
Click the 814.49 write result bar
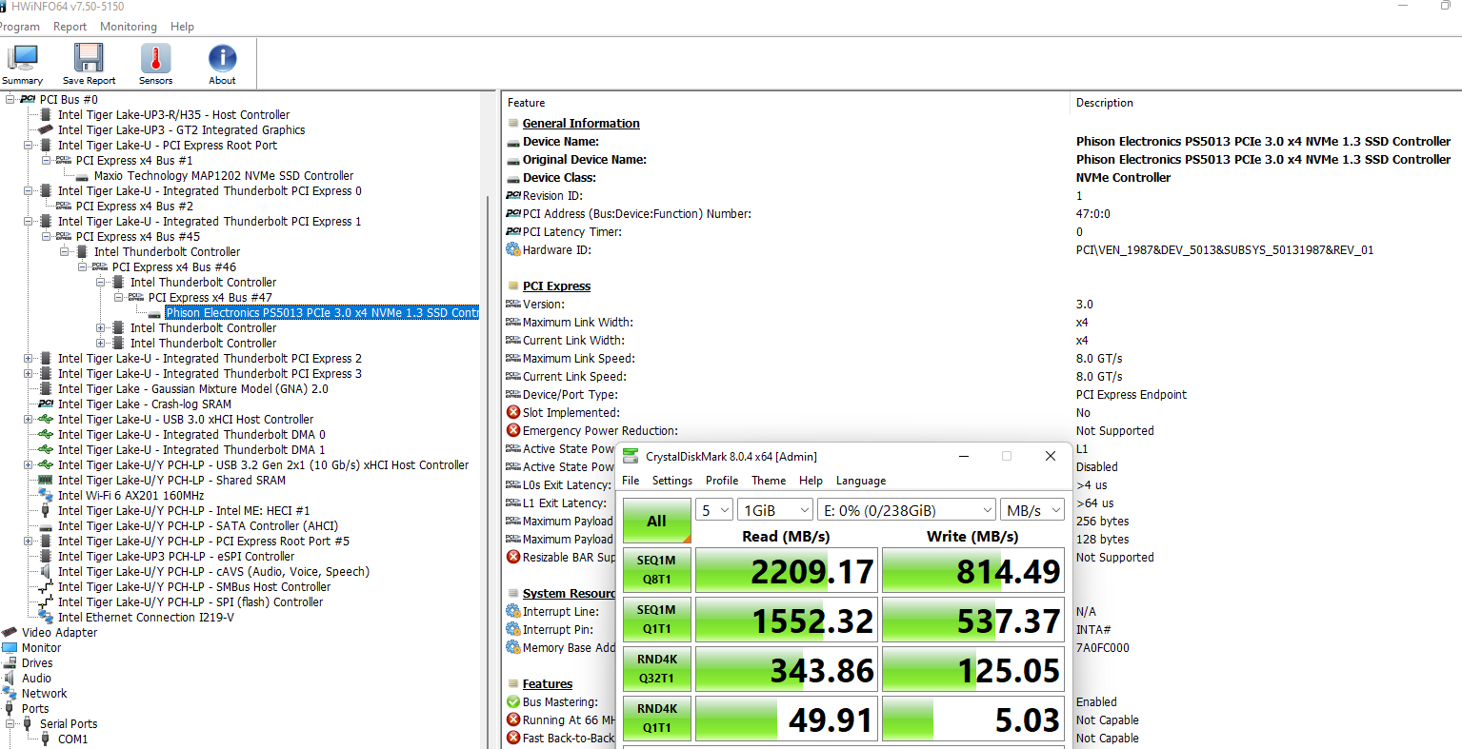click(973, 570)
